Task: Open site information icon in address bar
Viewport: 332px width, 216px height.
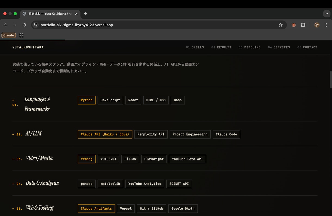Action: coord(35,25)
